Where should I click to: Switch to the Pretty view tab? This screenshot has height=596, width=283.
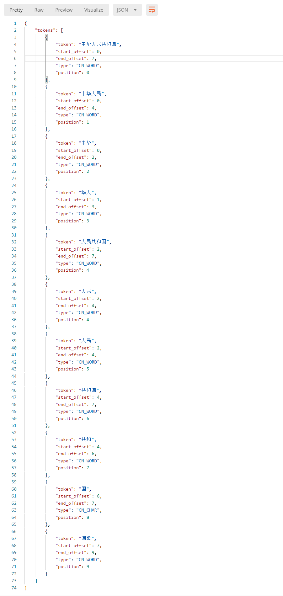16,10
